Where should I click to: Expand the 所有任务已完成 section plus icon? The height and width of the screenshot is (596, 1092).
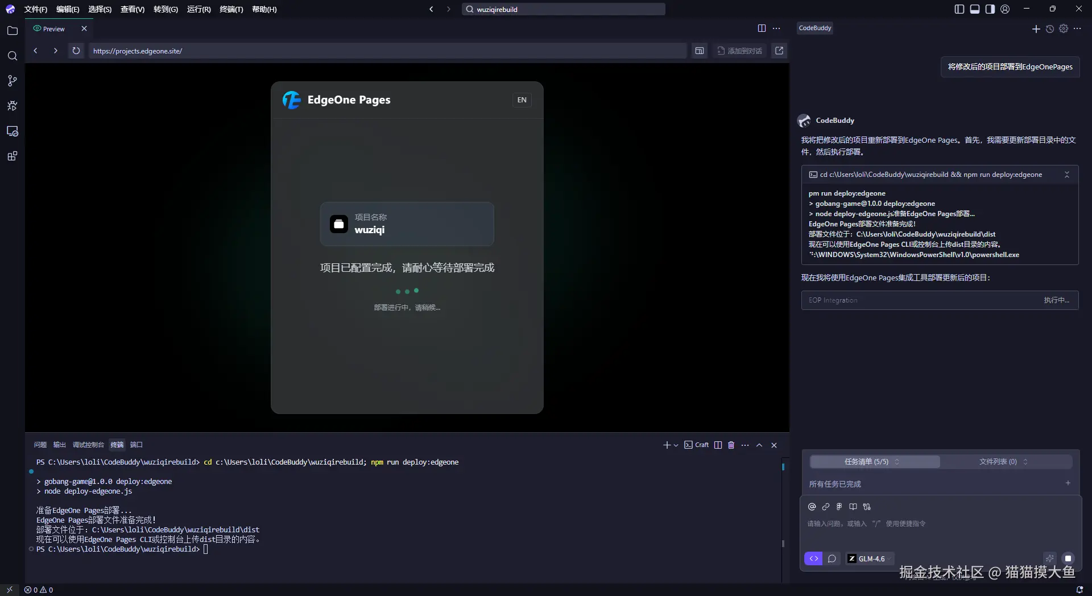pos(1068,483)
